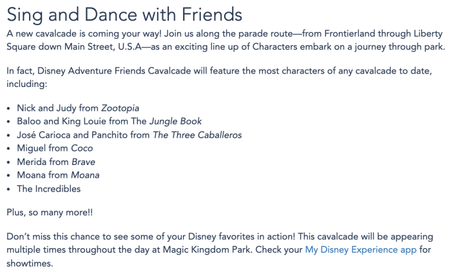Click the Magic Kingdom Park text

(x=207, y=249)
